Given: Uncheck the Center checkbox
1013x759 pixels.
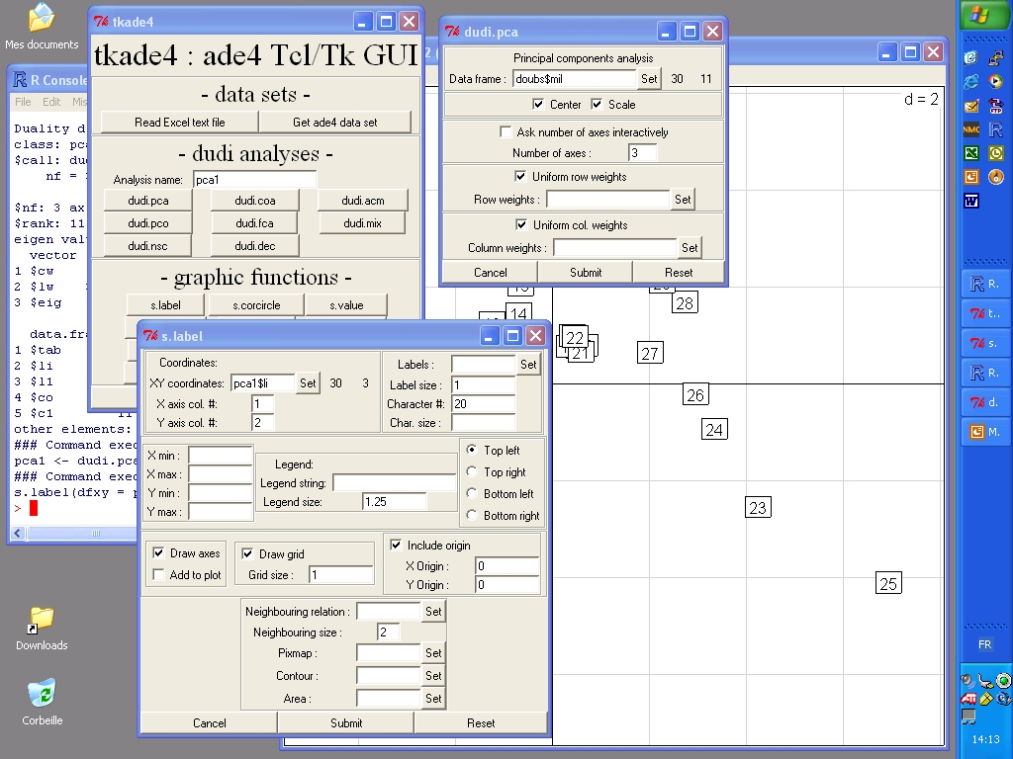Looking at the screenshot, I should coord(538,105).
